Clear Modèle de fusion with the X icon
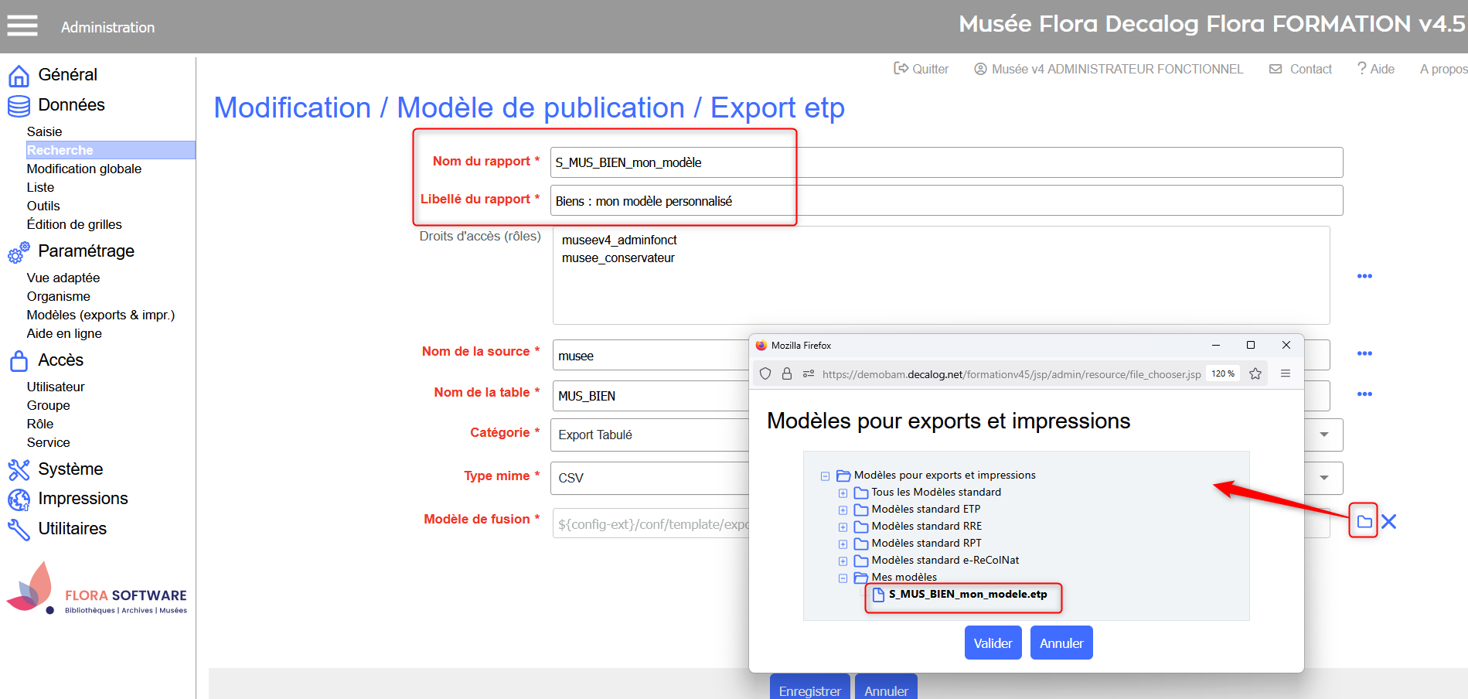This screenshot has width=1468, height=699. pyautogui.click(x=1389, y=522)
